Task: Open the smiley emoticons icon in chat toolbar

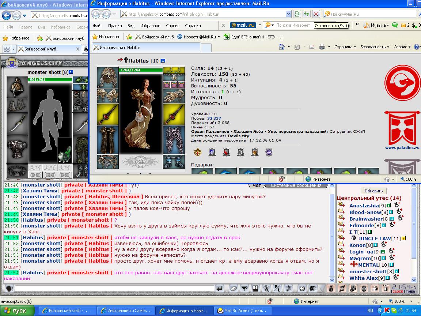Action: [302, 289]
